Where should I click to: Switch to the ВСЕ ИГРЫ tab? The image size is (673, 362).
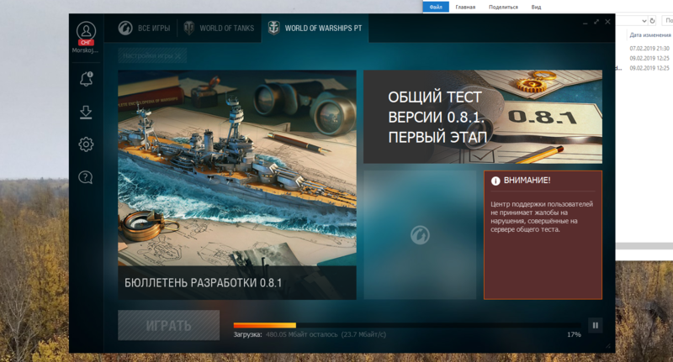[x=144, y=29]
